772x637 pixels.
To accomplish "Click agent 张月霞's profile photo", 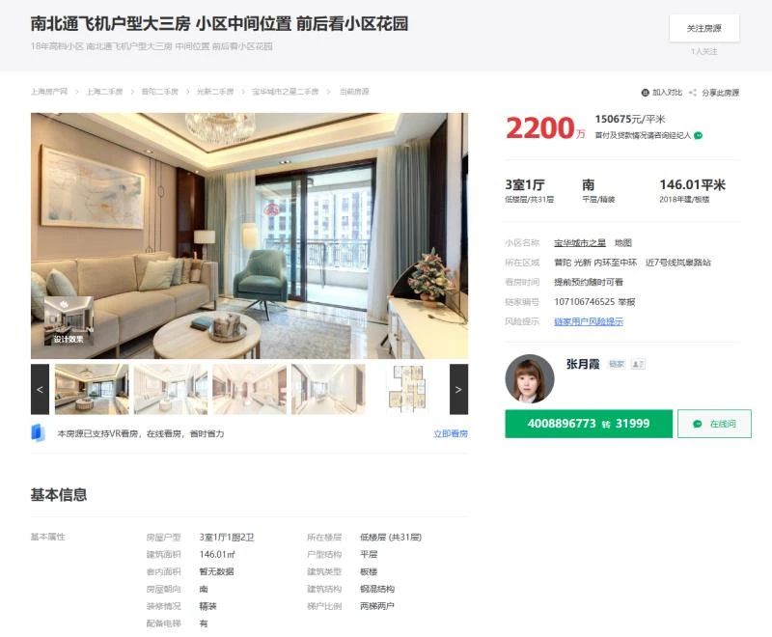I will coord(530,378).
